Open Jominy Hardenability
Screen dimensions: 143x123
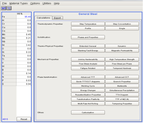point(88,59)
